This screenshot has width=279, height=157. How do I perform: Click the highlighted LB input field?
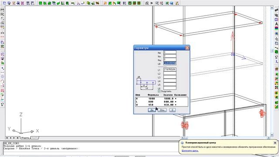[x=170, y=63]
